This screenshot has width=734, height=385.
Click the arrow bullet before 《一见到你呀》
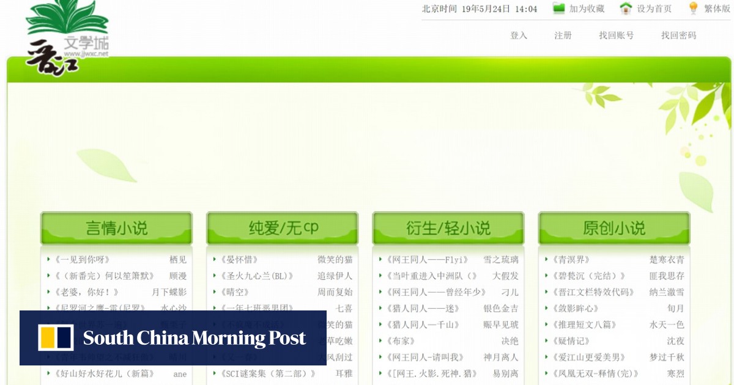coord(49,260)
